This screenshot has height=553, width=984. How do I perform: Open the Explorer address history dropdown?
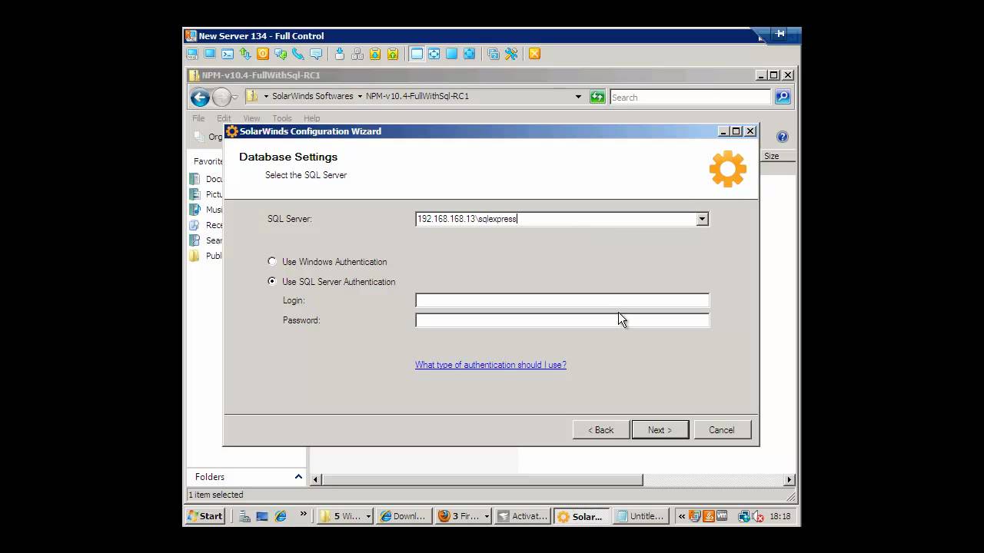(x=578, y=97)
